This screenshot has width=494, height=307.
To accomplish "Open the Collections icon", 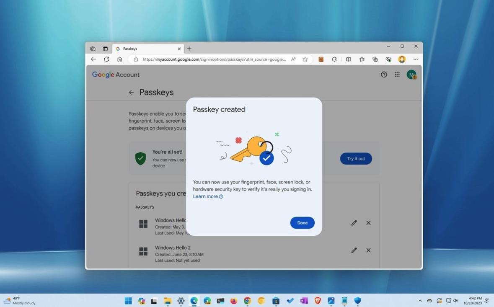I will (375, 59).
